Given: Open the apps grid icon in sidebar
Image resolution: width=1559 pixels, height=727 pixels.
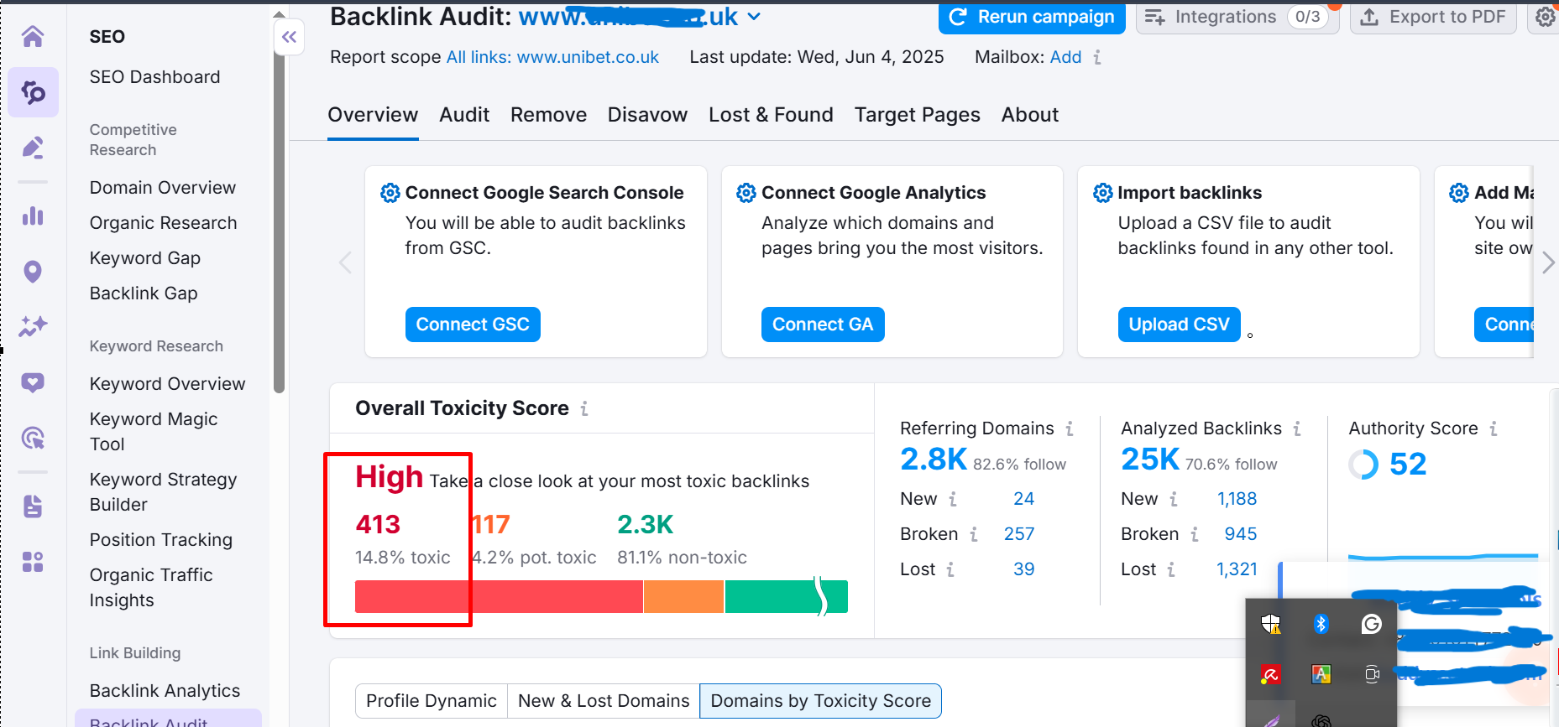Looking at the screenshot, I should (x=33, y=562).
